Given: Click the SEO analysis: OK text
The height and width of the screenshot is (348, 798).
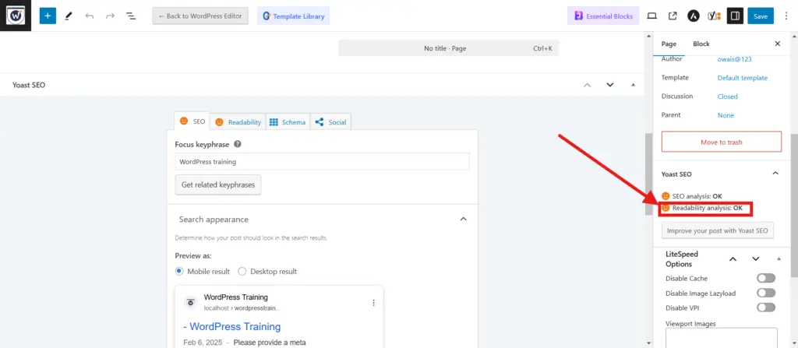Looking at the screenshot, I should click(697, 196).
